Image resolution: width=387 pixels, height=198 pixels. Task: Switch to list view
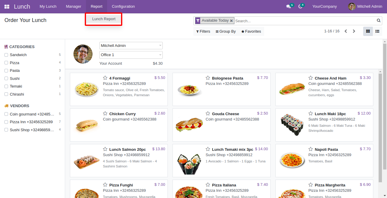(x=377, y=31)
